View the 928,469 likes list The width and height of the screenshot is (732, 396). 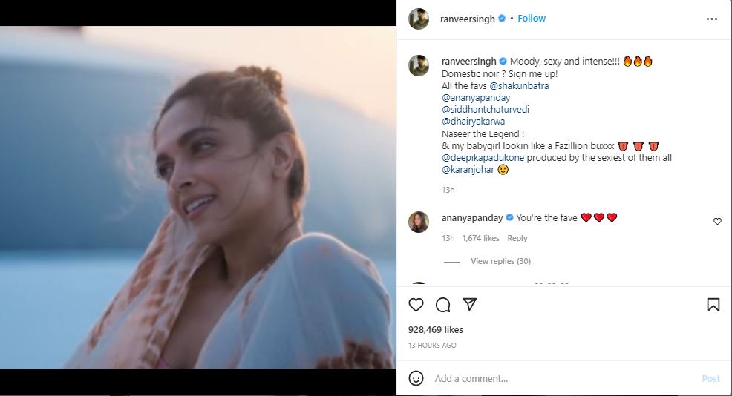point(436,329)
